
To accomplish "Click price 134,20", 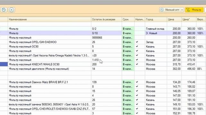I will tap(177, 82).
